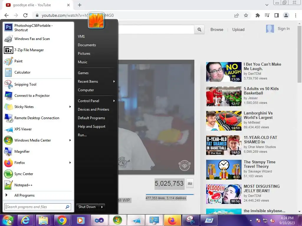Click Lamborghini Vs World's Largest thumbnail

(x=224, y=121)
